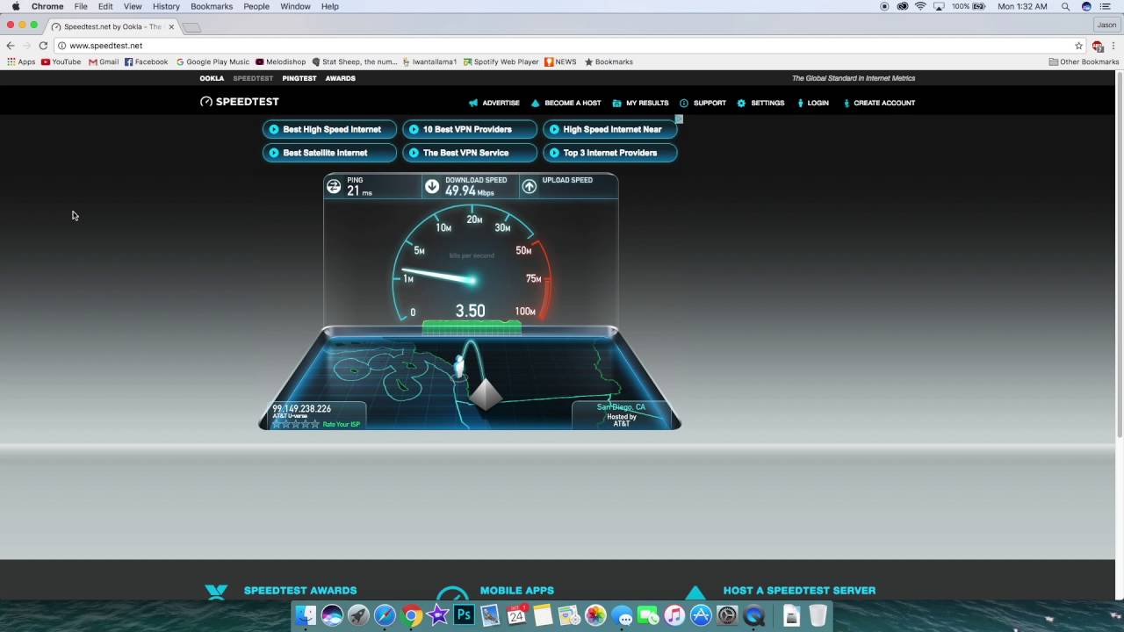Open the Google Play Music bookmark
Image resolution: width=1124 pixels, height=632 pixels.
[x=213, y=62]
